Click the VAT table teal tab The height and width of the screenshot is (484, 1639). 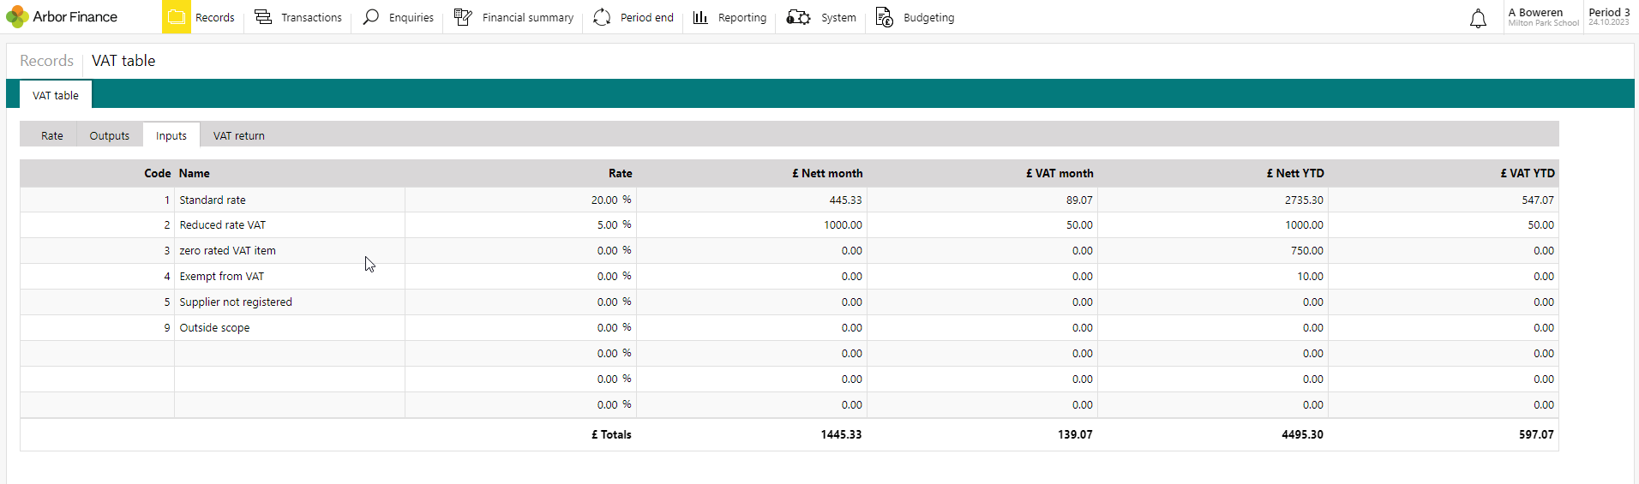click(56, 95)
